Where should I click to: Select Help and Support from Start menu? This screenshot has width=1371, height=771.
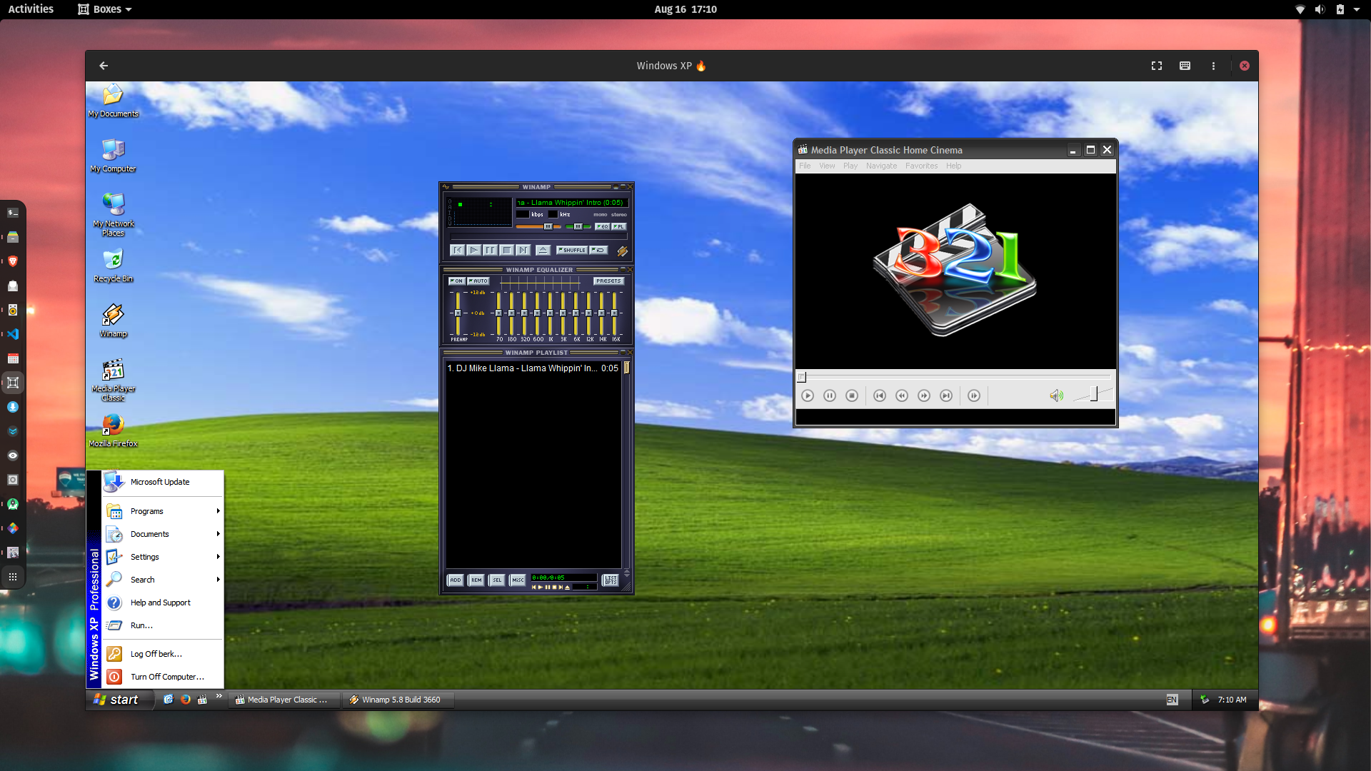160,603
